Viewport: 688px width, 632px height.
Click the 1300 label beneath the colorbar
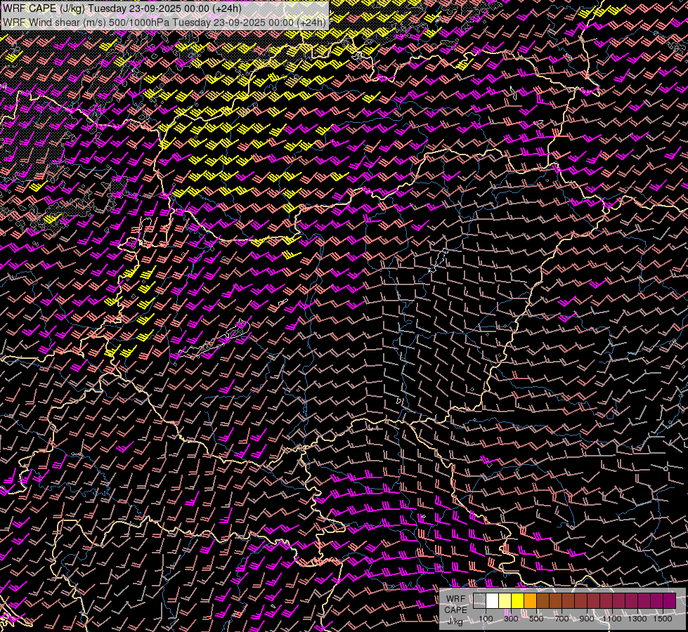coord(637,619)
